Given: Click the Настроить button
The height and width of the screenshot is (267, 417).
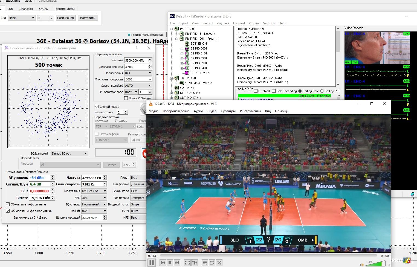Looking at the screenshot, I should coord(88,18).
